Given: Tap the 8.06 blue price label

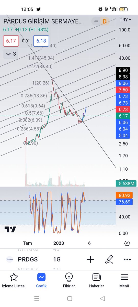Looking at the screenshot, I should (123, 83).
